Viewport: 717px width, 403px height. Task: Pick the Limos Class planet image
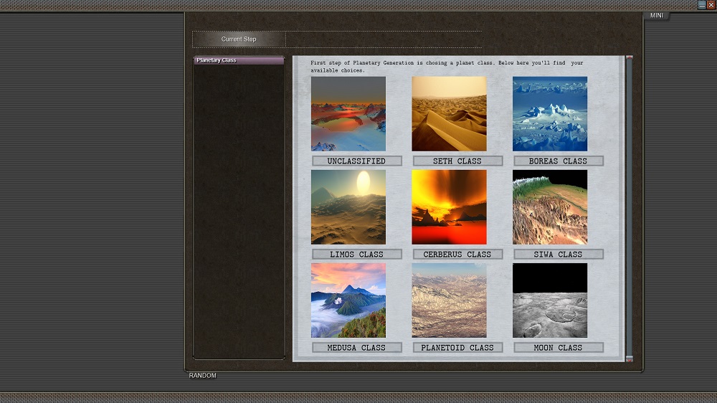348,207
